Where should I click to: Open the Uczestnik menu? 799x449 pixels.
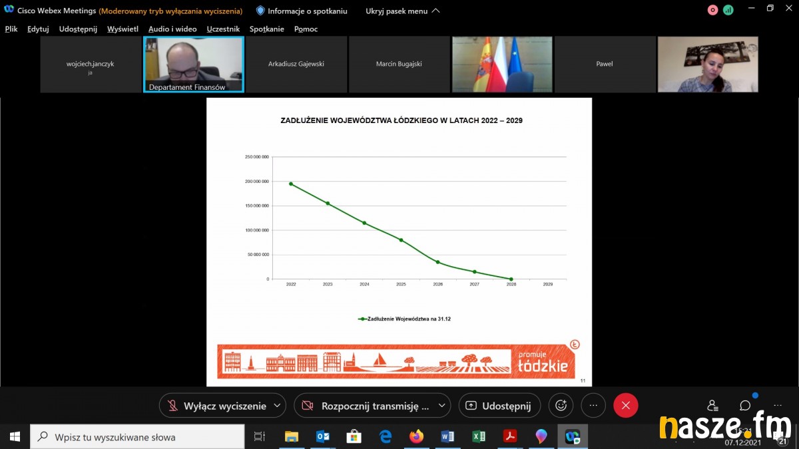point(223,29)
